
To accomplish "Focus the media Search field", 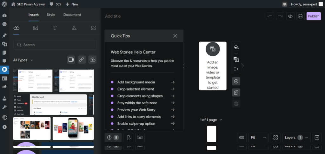I will tap(55, 45).
